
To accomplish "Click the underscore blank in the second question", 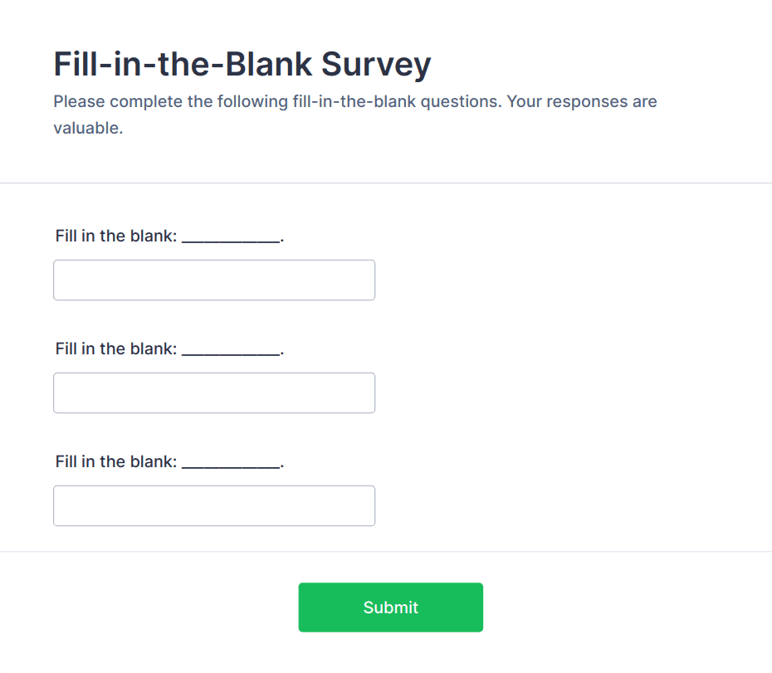I will click(x=231, y=352).
